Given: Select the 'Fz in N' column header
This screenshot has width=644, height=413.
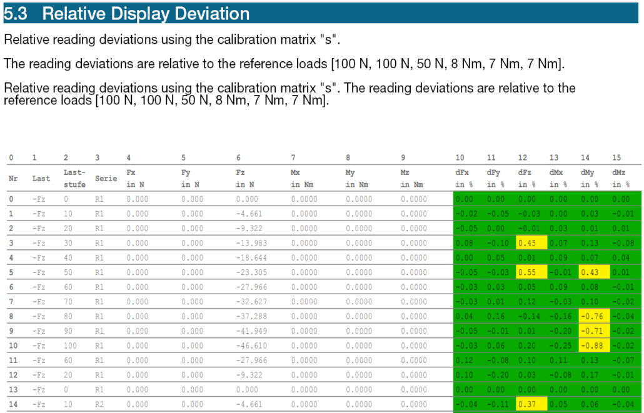Looking at the screenshot, I should [x=245, y=179].
